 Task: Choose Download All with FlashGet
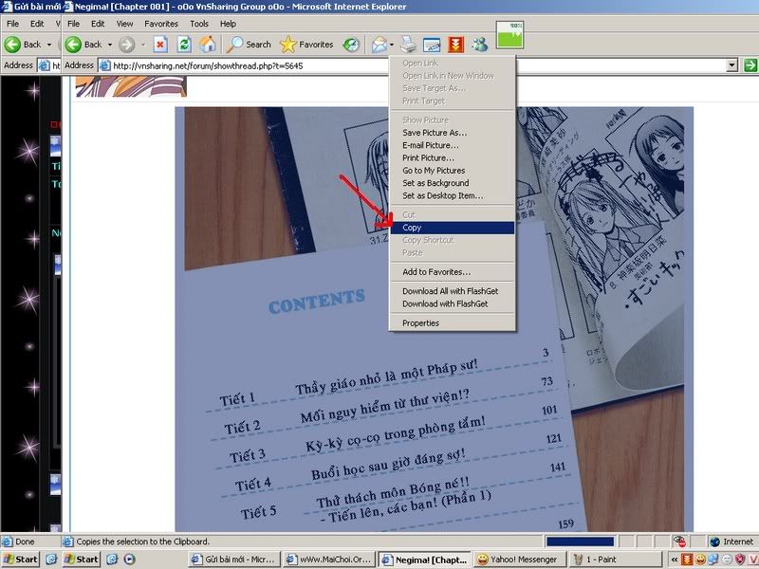pos(453,291)
